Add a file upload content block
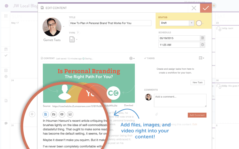Image resolution: width=239 pixels, height=149 pixels. [x=54, y=114]
